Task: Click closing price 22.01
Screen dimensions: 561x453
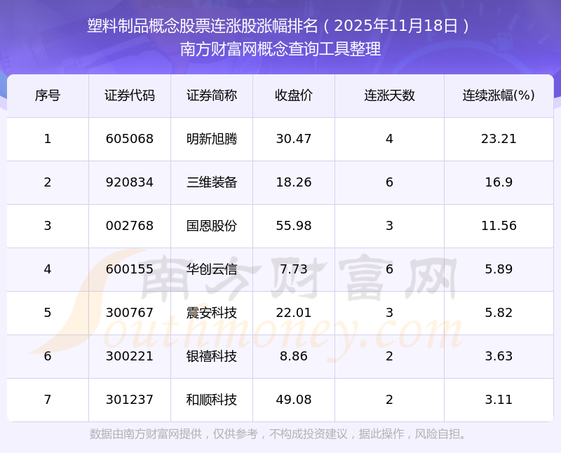Action: tap(294, 313)
